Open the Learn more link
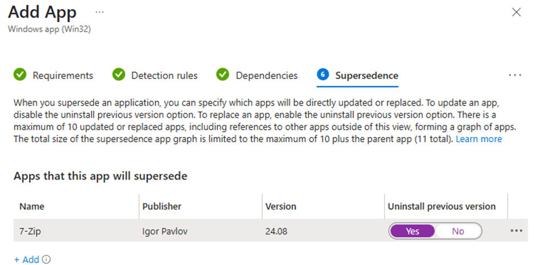 click(x=479, y=139)
